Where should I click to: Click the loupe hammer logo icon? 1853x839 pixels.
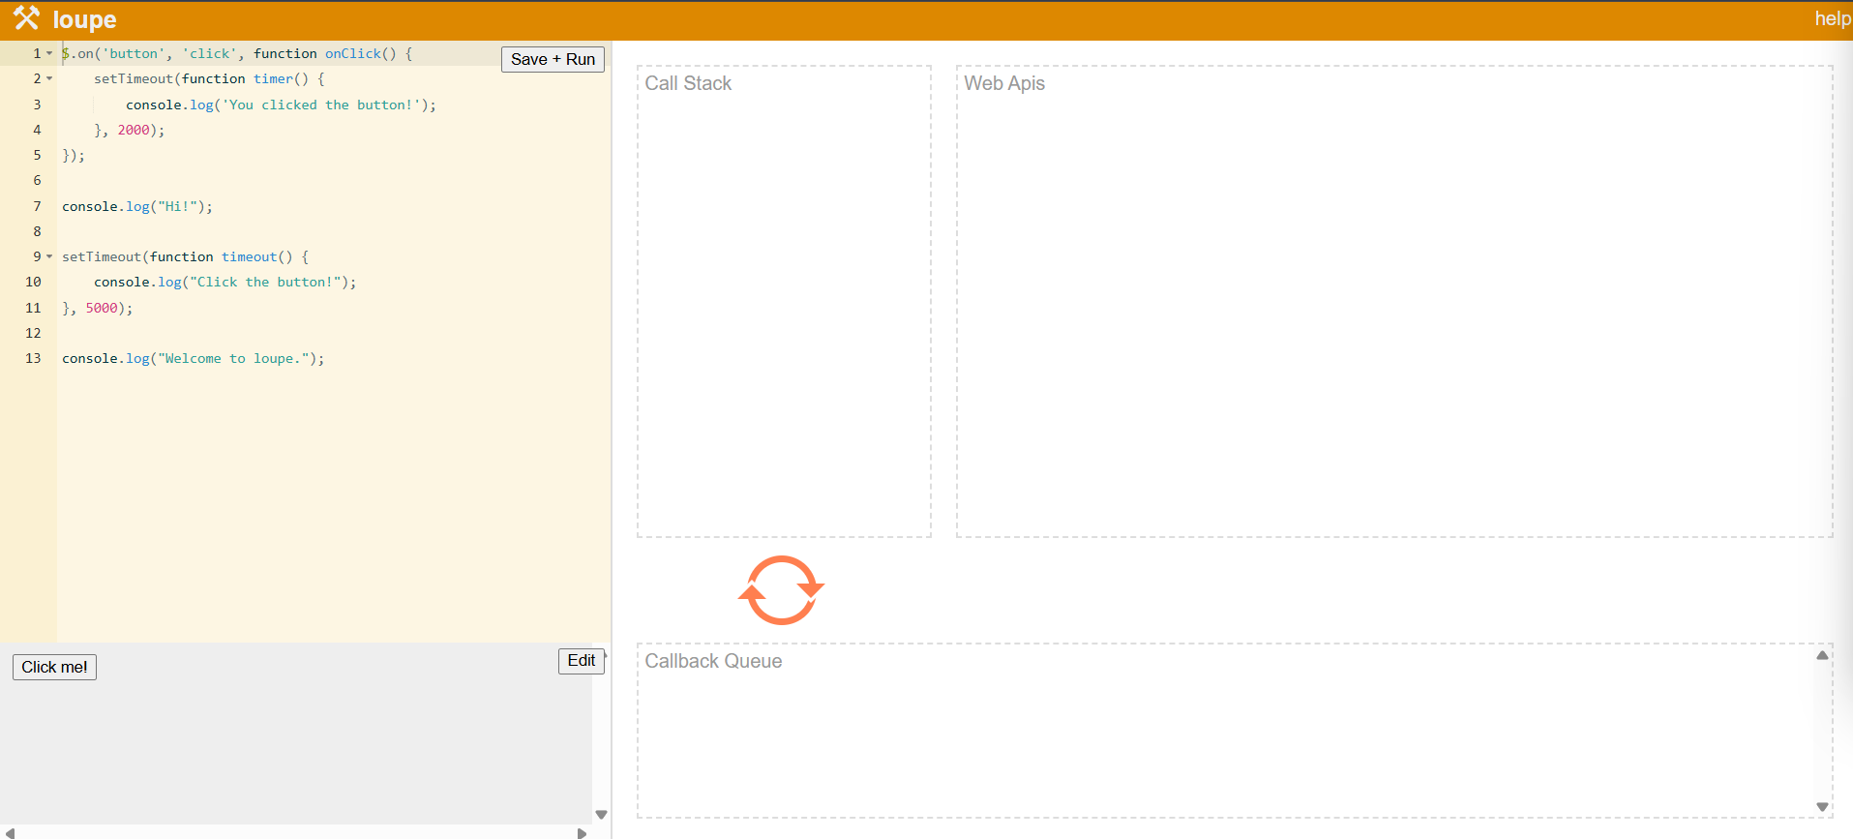26,17
